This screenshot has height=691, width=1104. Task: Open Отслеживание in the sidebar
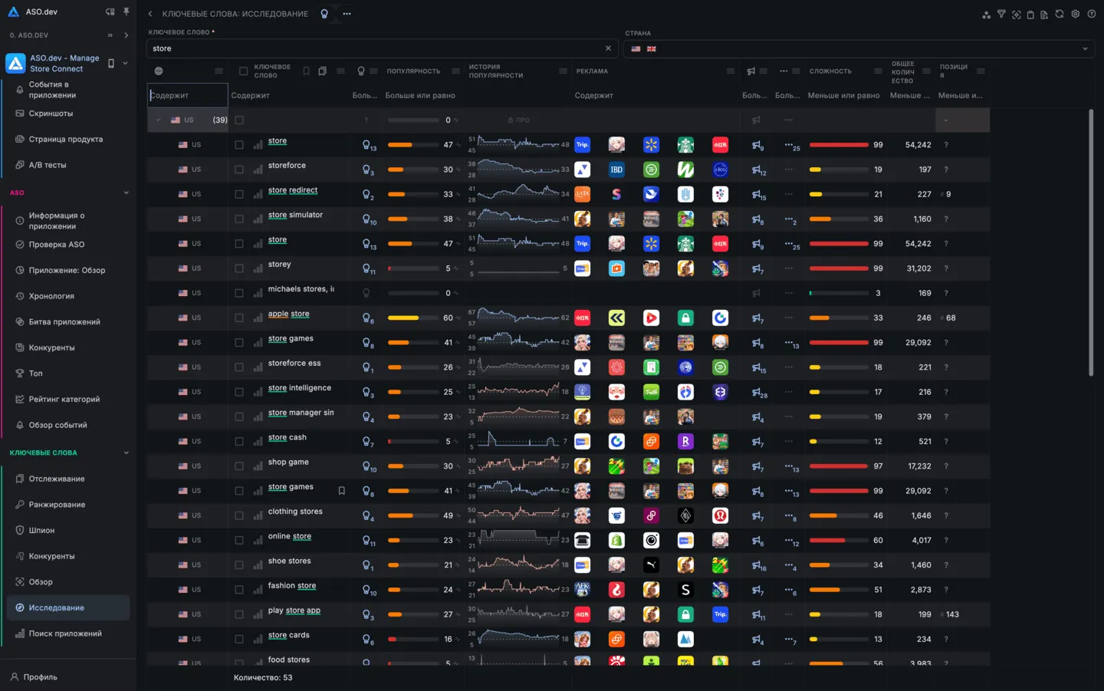pos(57,479)
